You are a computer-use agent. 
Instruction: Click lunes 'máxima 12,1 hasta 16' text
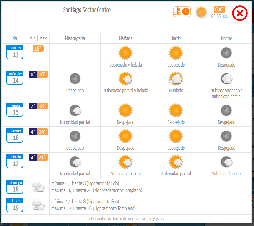tap(93, 208)
